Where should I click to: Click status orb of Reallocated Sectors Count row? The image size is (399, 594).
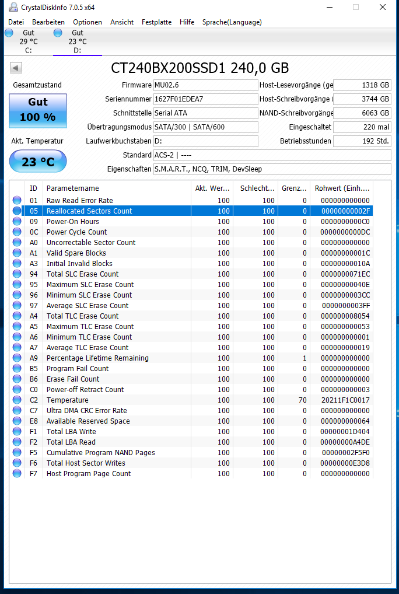(17, 211)
